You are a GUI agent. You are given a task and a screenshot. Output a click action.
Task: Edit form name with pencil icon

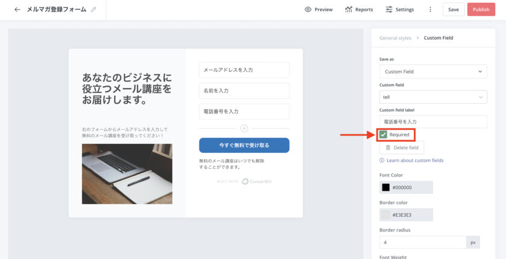(x=93, y=10)
